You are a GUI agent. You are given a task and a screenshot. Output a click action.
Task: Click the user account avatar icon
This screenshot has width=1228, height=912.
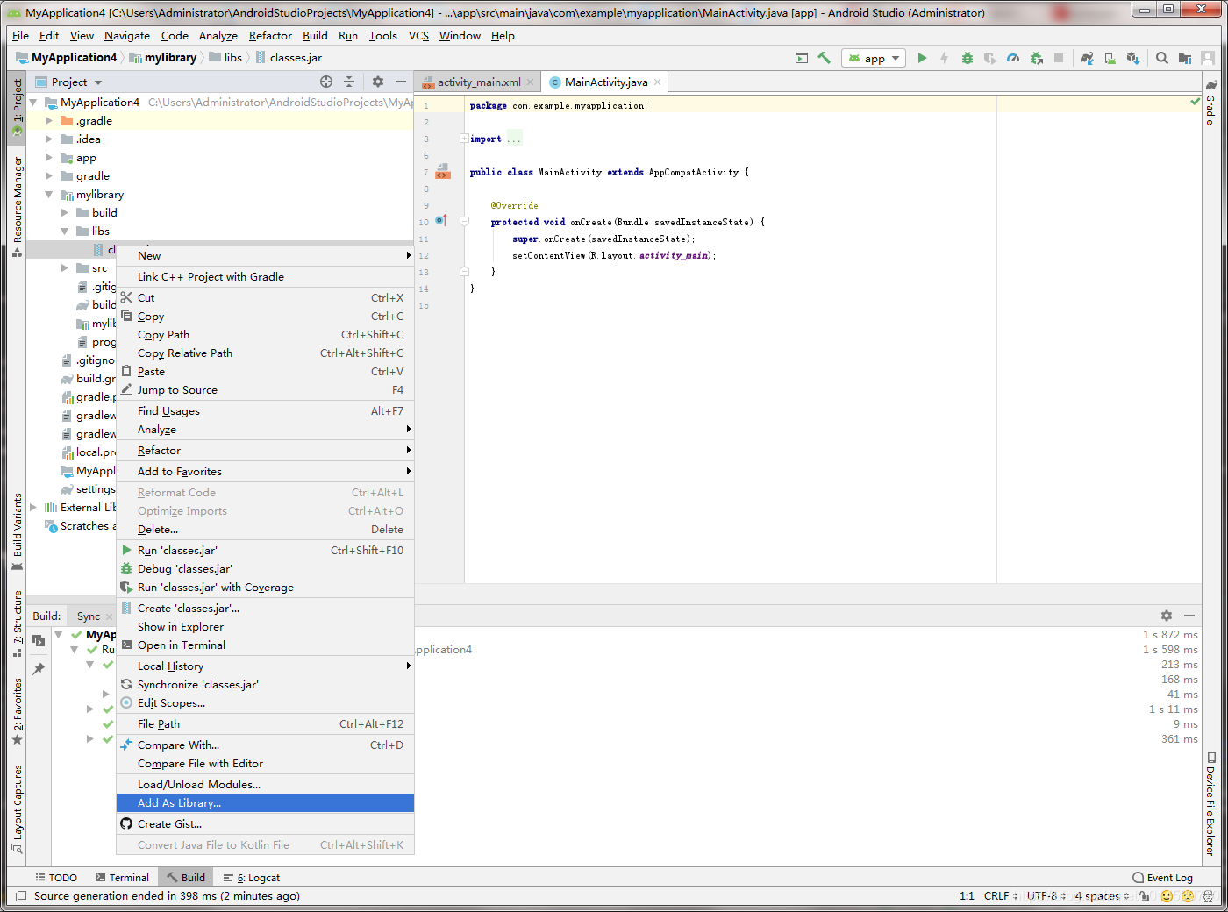[1208, 58]
